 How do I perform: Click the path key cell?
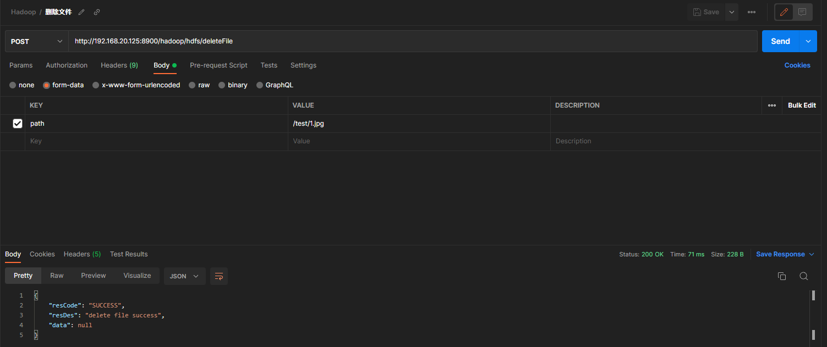[x=156, y=124]
